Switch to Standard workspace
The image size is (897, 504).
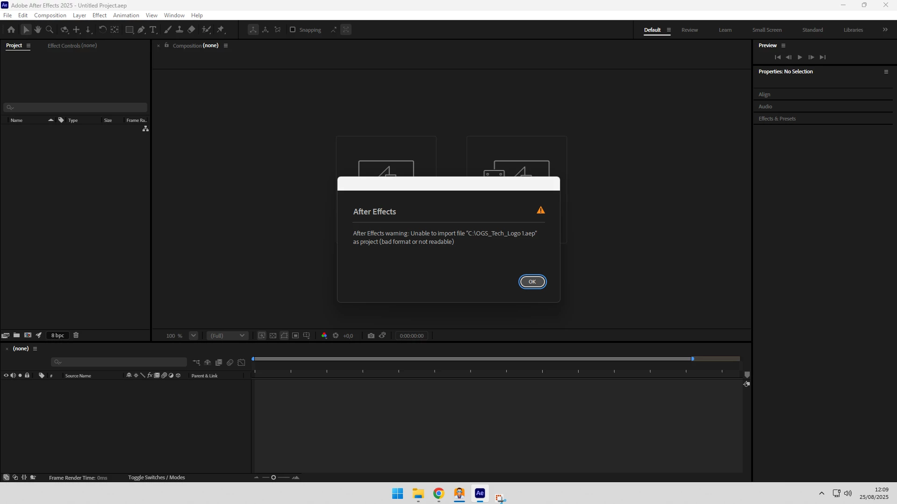click(813, 30)
